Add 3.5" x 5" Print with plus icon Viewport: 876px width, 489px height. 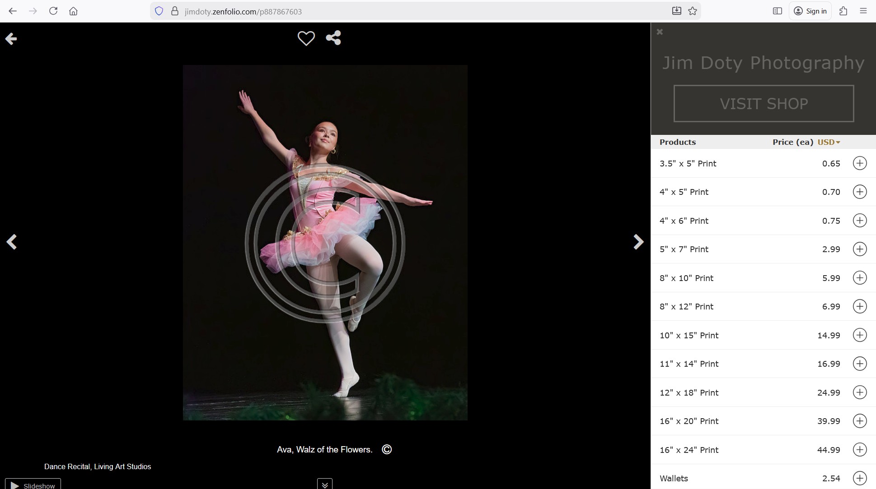(x=859, y=163)
